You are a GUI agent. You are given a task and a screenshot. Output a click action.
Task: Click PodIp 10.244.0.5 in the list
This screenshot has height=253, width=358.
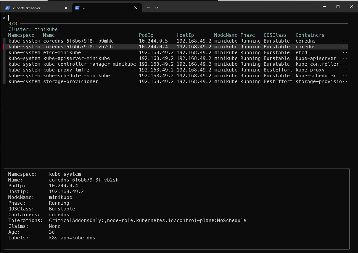(x=153, y=41)
